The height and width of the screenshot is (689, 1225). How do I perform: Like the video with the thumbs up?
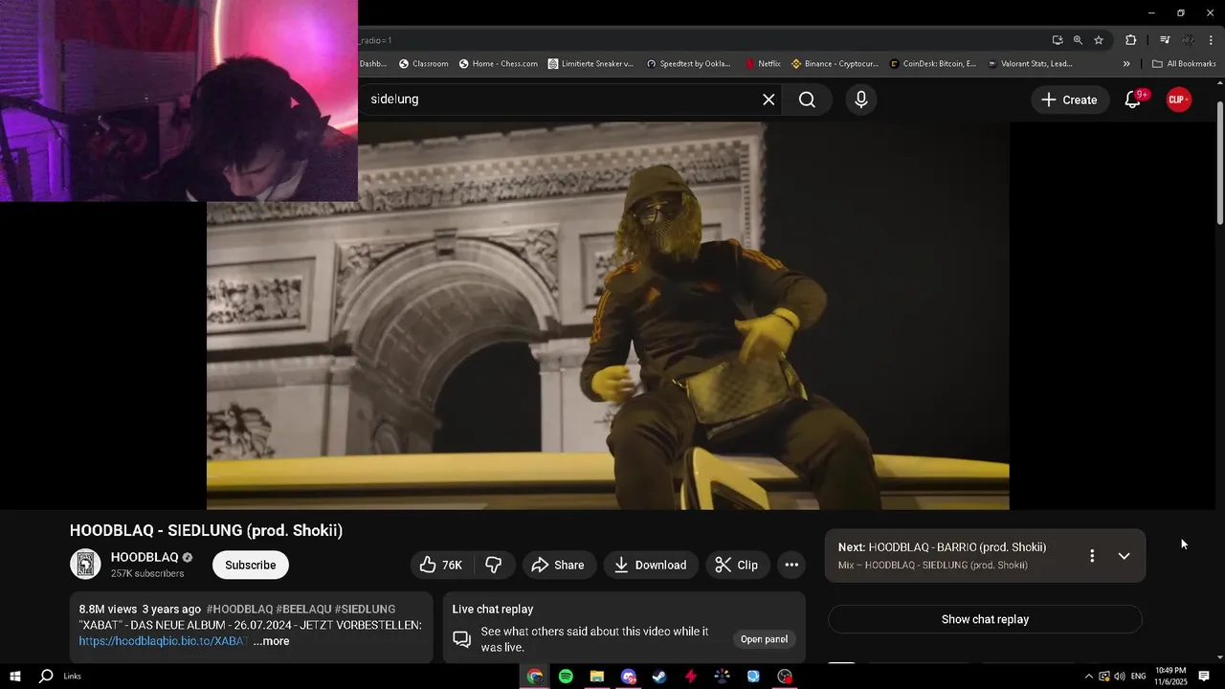click(x=441, y=566)
